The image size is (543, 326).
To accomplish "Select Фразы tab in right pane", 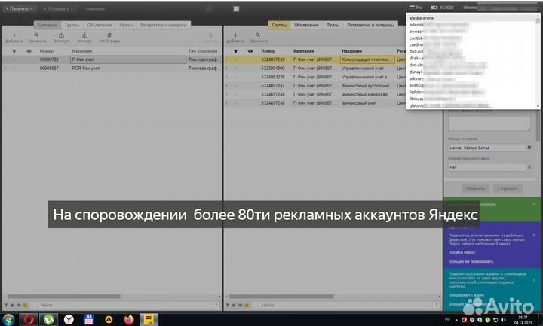I will point(333,26).
